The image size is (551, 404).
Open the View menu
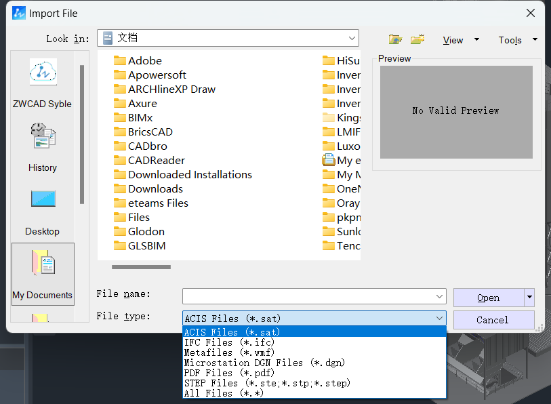tap(453, 40)
